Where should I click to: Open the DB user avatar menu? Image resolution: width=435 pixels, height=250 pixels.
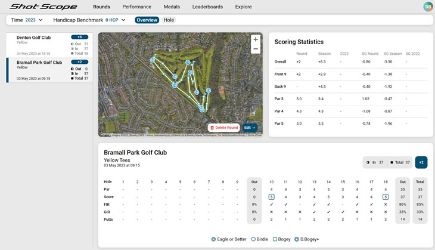428,7
